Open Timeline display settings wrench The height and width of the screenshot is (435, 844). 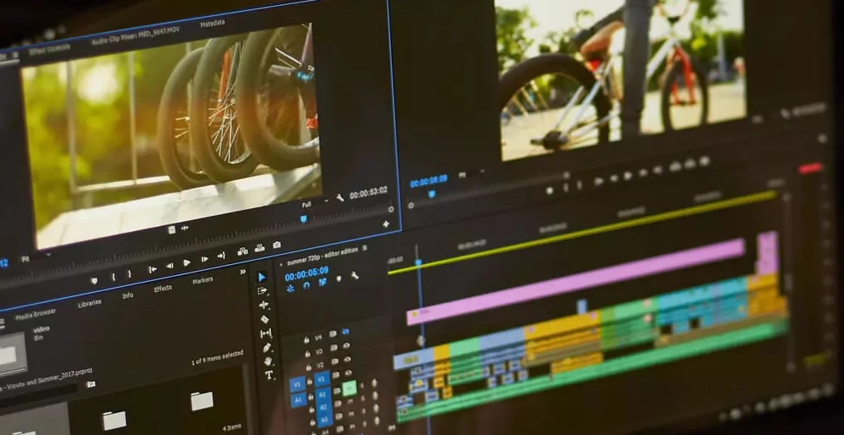tap(355, 275)
